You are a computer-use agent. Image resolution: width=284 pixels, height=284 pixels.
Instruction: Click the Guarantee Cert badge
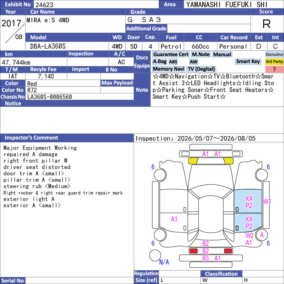tap(171, 54)
